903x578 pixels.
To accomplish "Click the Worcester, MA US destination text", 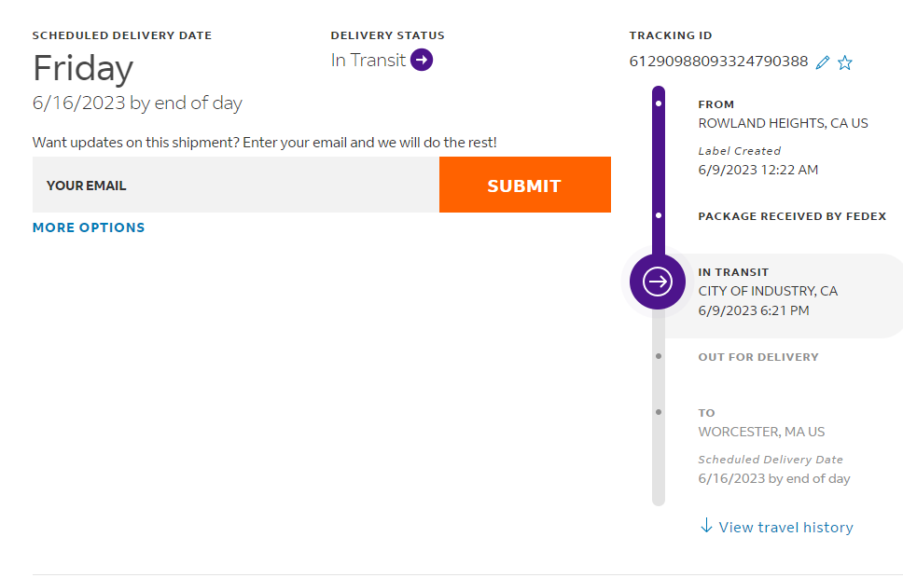I will 761,432.
